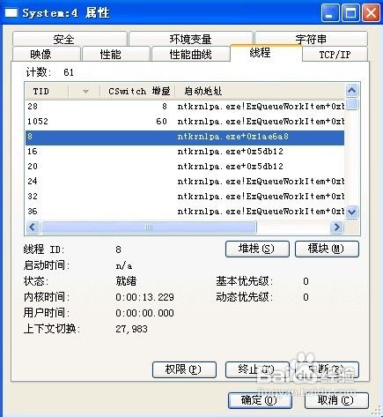Click the 计数 value 61

click(69, 72)
